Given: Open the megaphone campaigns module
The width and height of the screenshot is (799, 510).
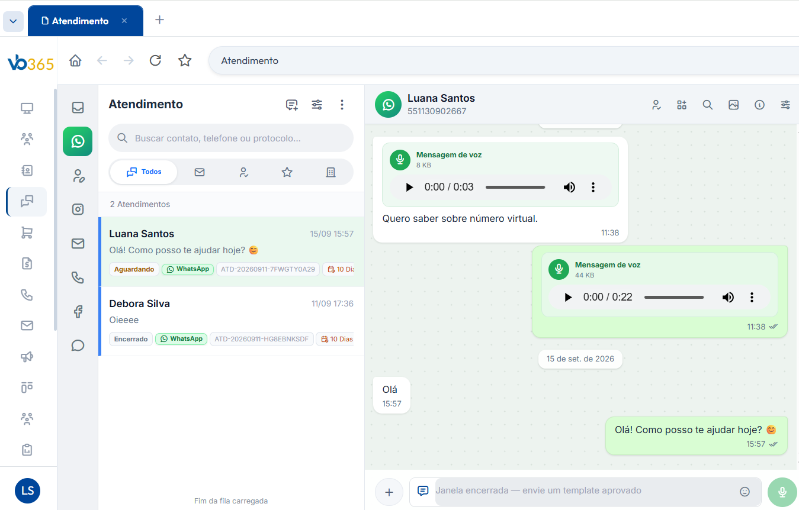Looking at the screenshot, I should 27,356.
